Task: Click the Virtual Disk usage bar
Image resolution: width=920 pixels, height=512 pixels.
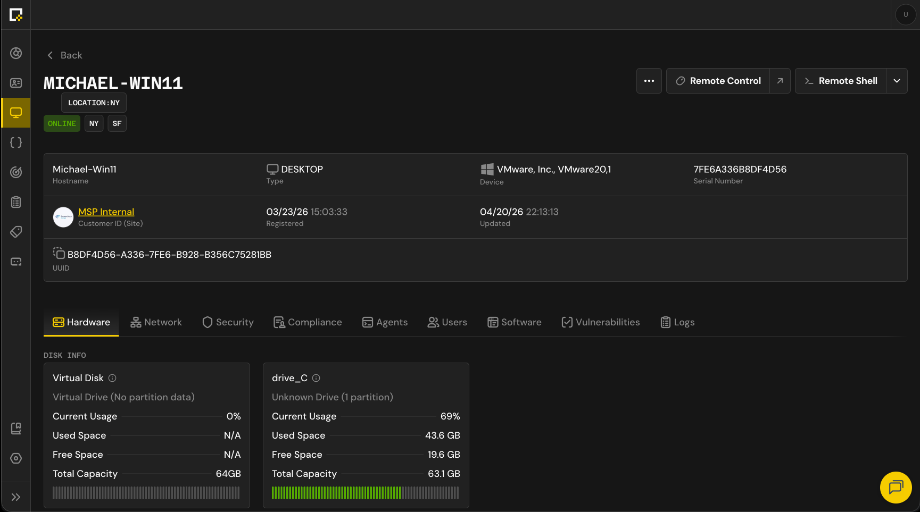Action: (146, 493)
